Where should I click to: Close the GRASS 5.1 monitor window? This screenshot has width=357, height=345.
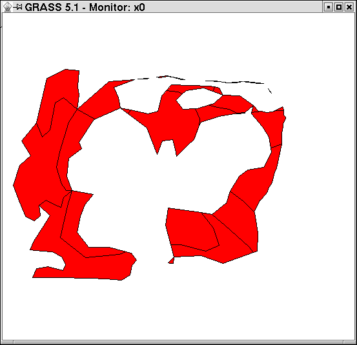coord(349,7)
